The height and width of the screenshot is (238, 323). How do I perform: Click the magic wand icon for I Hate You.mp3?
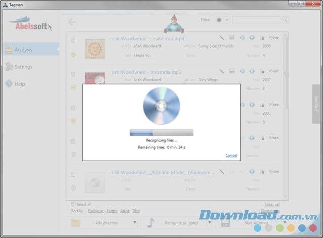pos(221,37)
